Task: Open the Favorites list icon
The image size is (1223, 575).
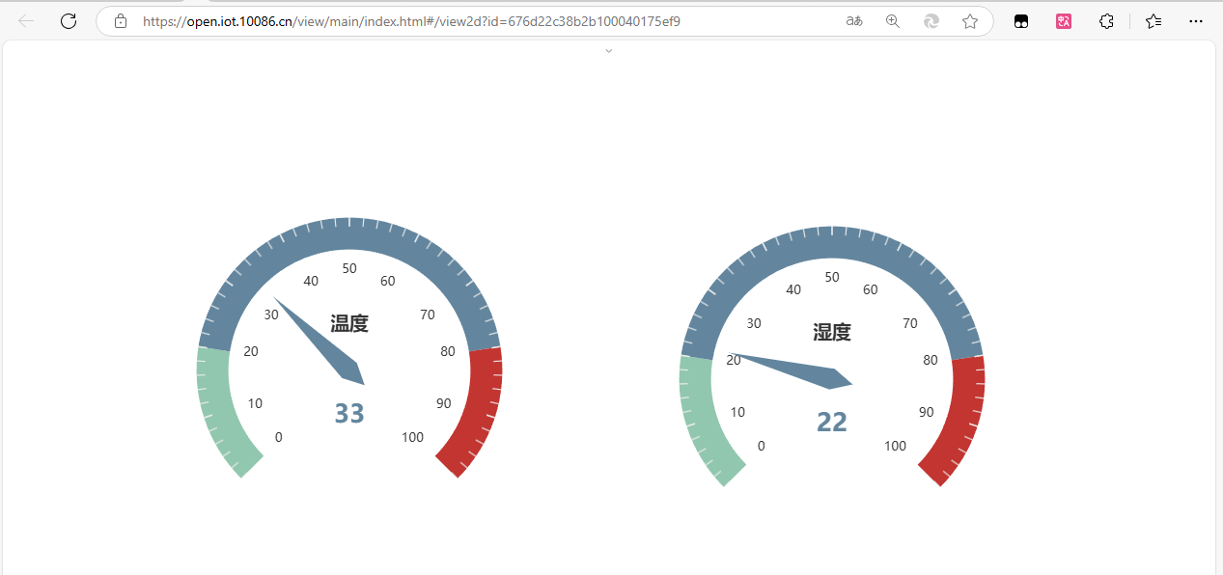Action: (1154, 21)
